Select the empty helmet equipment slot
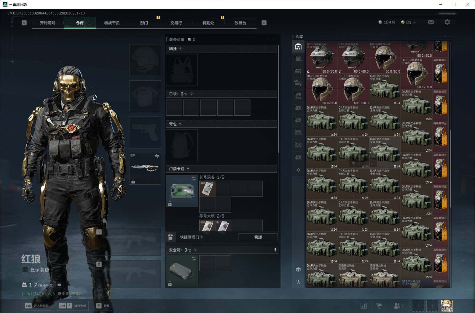 point(145,60)
